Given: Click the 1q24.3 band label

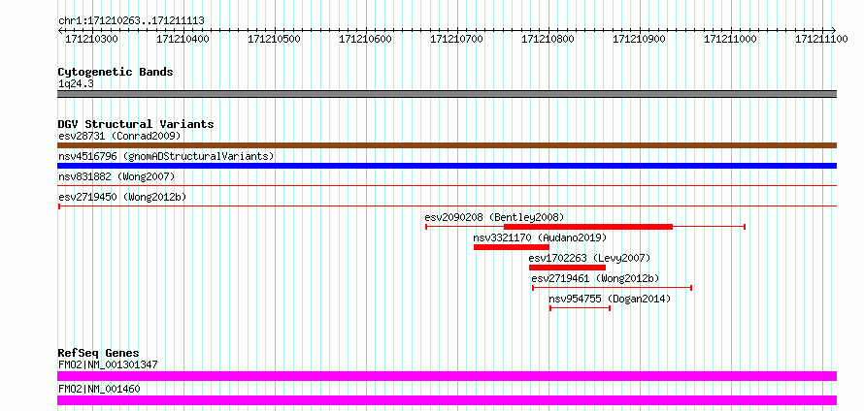Looking at the screenshot, I should [76, 84].
